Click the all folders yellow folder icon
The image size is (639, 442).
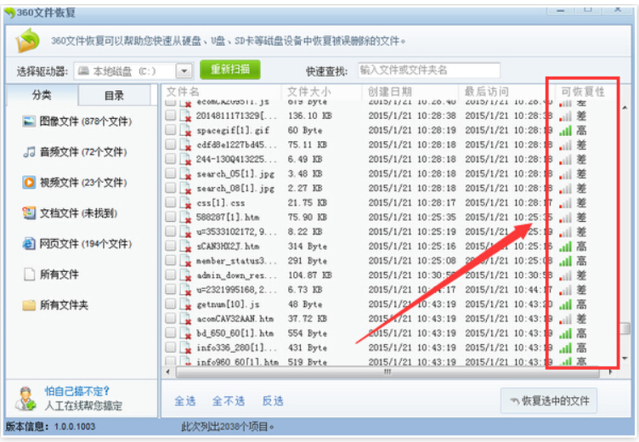[29, 305]
